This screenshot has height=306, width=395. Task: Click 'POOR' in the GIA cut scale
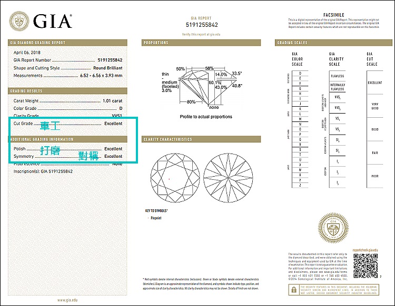click(x=375, y=176)
